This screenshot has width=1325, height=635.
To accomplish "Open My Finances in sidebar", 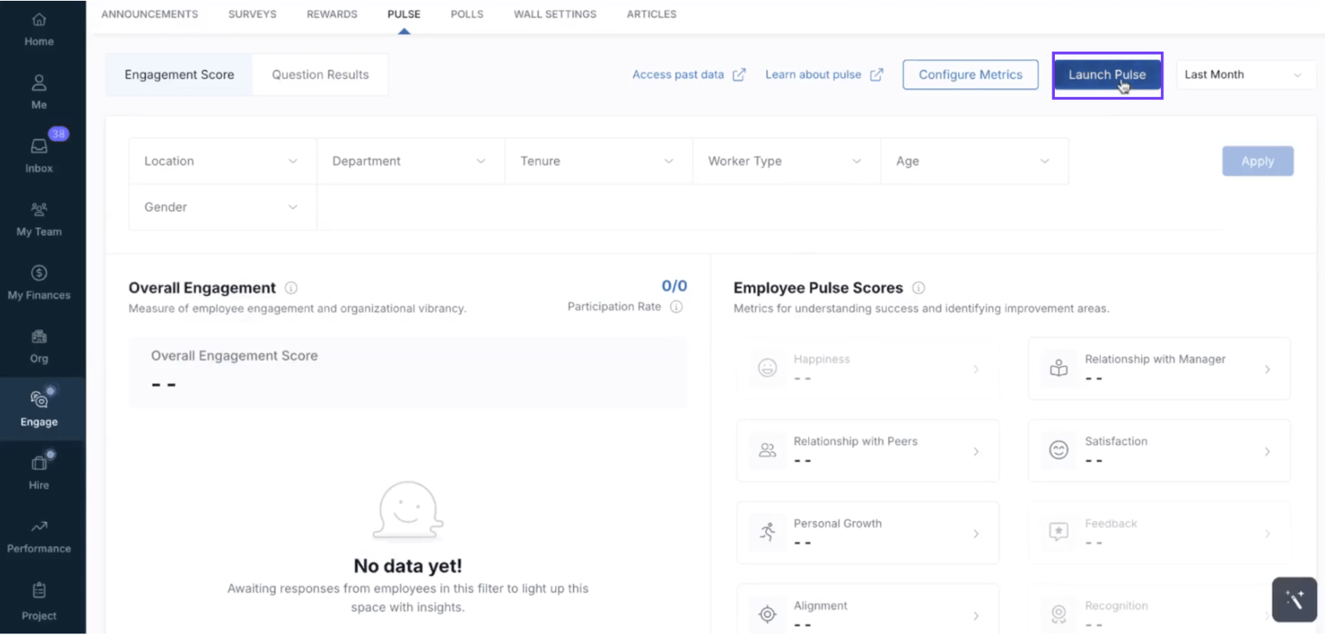I will coord(39,282).
